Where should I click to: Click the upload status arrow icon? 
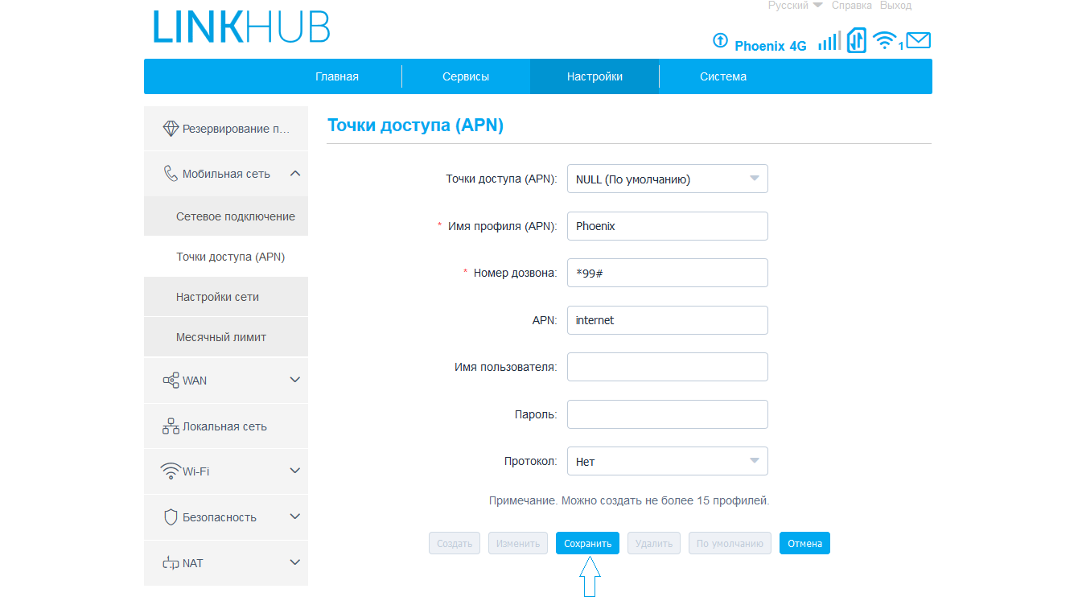coord(720,40)
